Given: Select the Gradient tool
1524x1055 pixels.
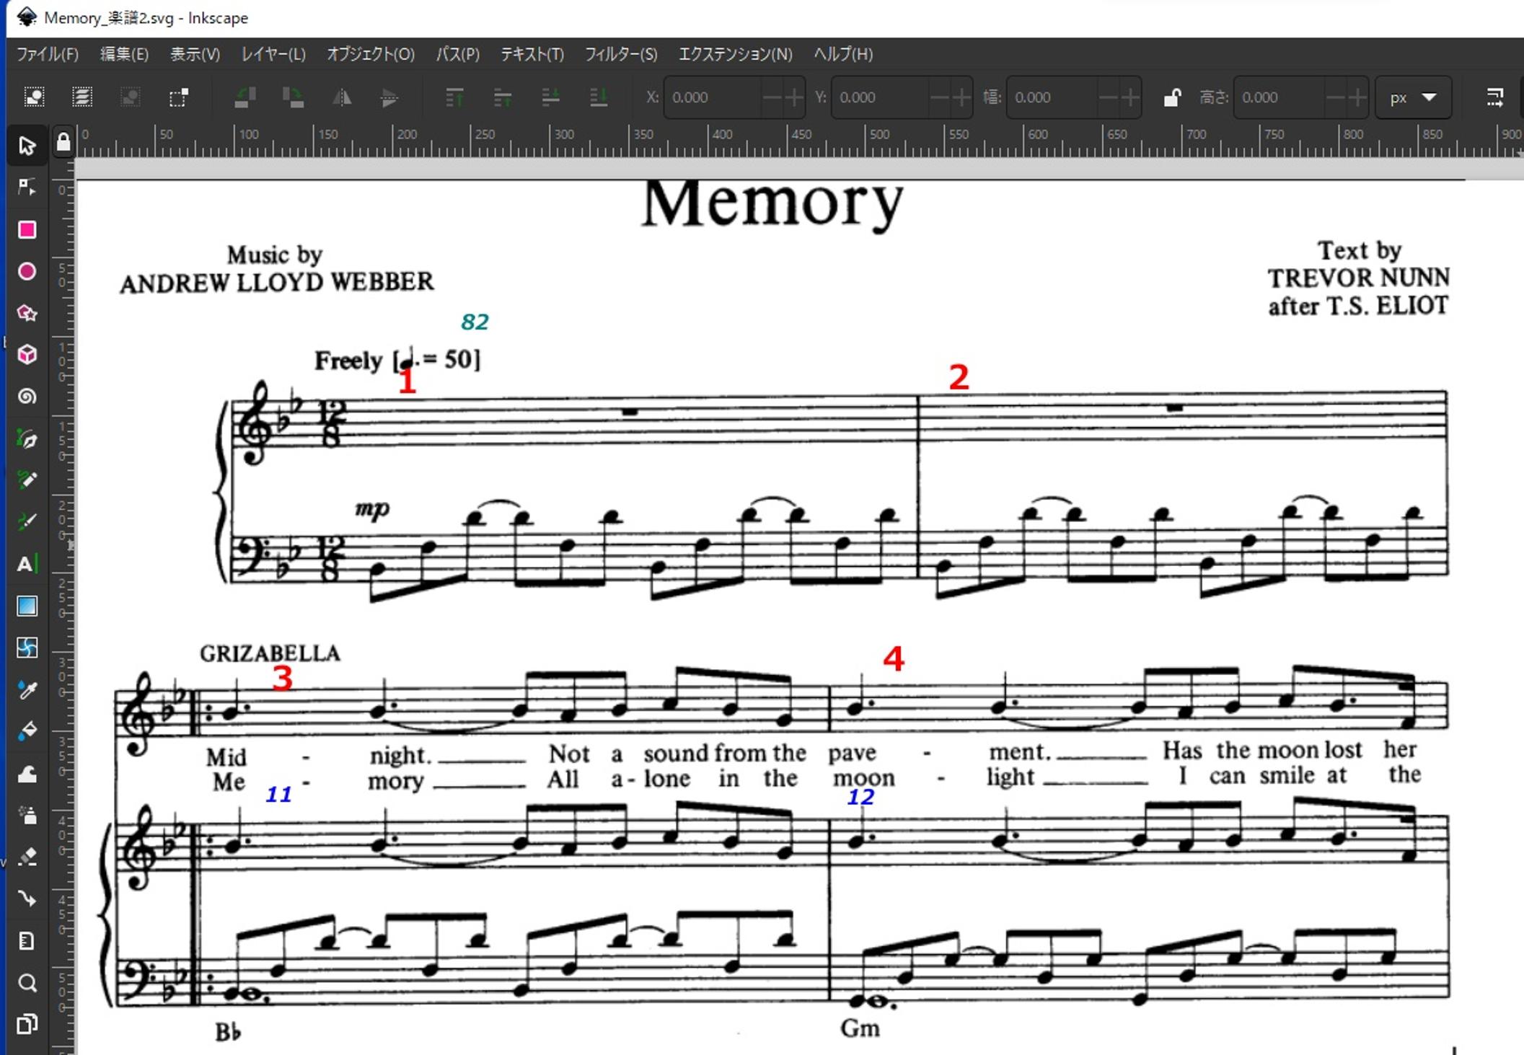Looking at the screenshot, I should point(27,606).
